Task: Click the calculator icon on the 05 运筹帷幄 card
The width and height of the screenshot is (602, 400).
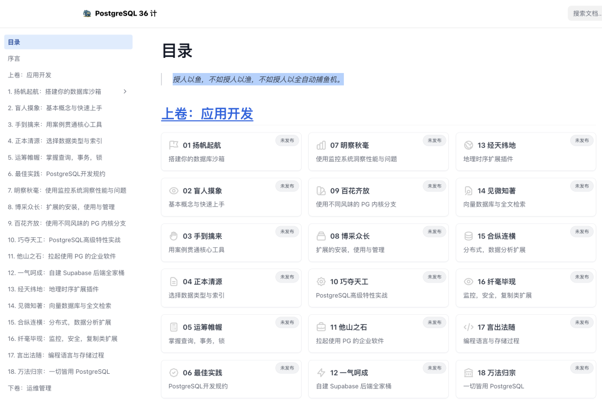Action: point(173,327)
